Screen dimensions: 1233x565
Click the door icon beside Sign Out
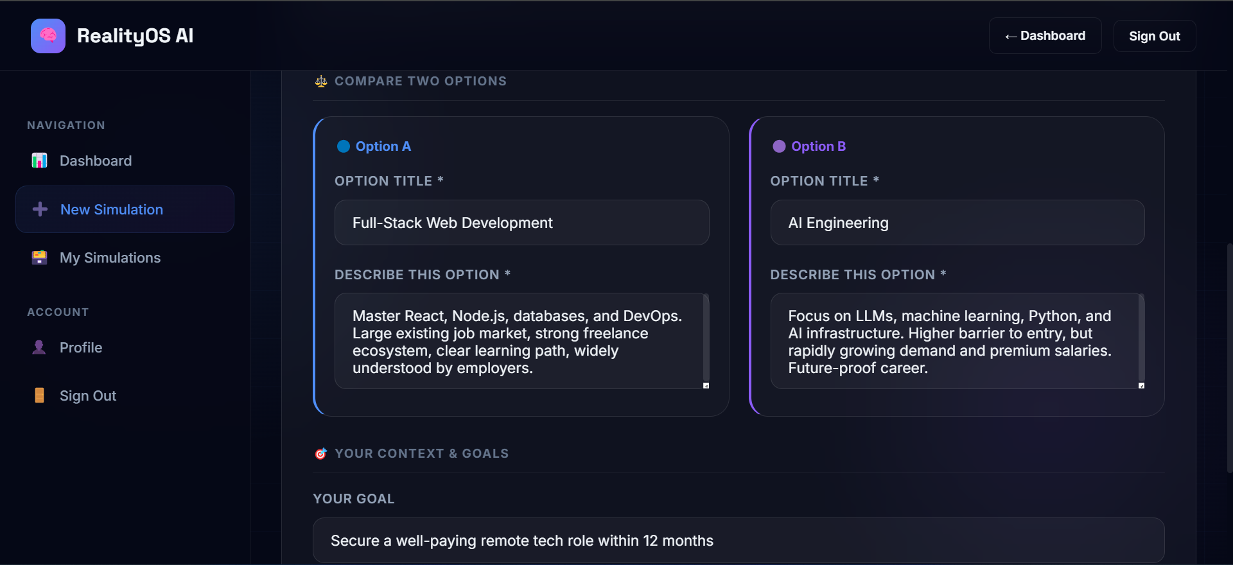coord(39,395)
